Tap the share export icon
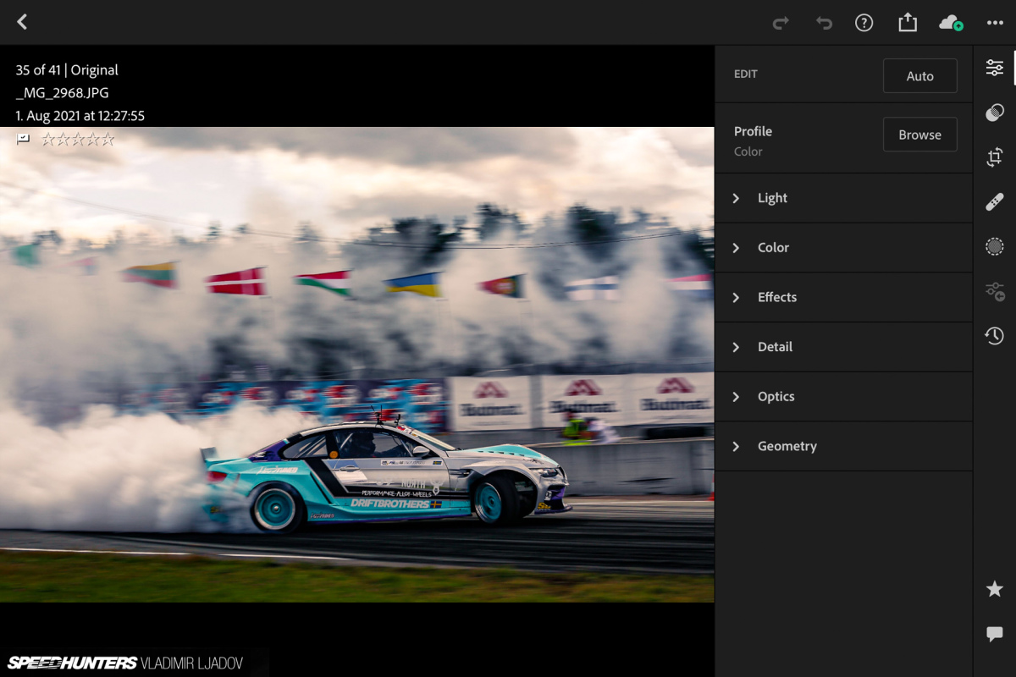 click(908, 22)
